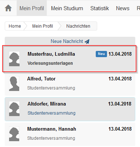Click Home in the breadcrumb

point(15,26)
